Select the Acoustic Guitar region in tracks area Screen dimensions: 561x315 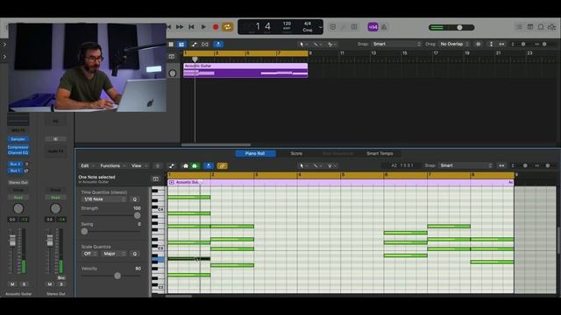(245, 70)
